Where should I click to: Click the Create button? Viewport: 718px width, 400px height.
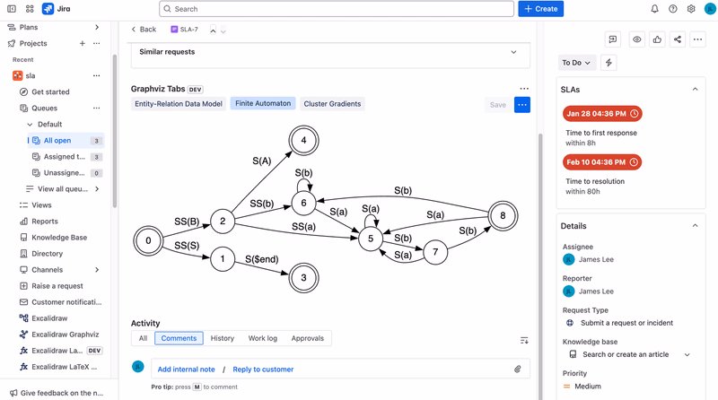point(541,9)
